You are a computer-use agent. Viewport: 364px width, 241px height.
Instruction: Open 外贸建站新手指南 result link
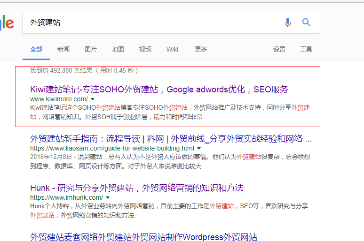tap(171, 139)
